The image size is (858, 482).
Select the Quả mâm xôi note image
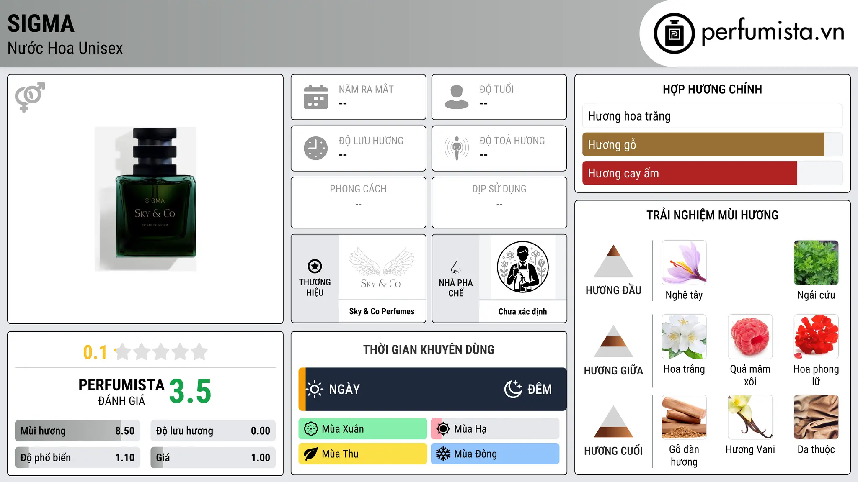pos(750,337)
